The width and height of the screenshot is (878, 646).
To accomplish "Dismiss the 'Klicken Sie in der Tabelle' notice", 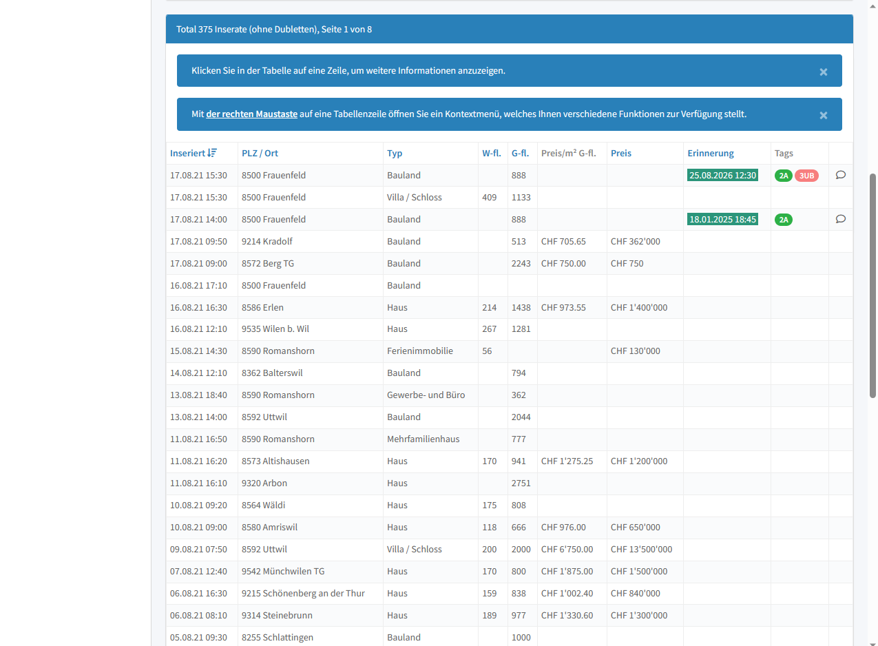I will (x=823, y=72).
